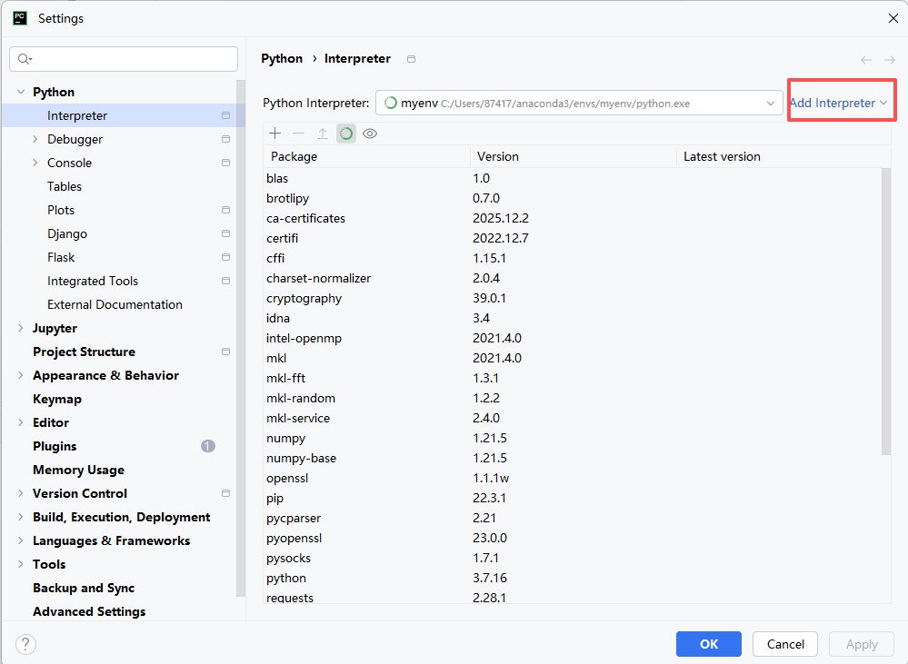Close the Settings dialog
Screen dimensions: 908x664
[x=893, y=18]
